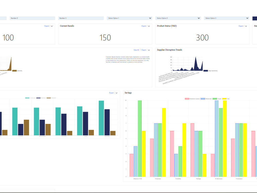Focus the Number 3 input field

tap(81, 18)
